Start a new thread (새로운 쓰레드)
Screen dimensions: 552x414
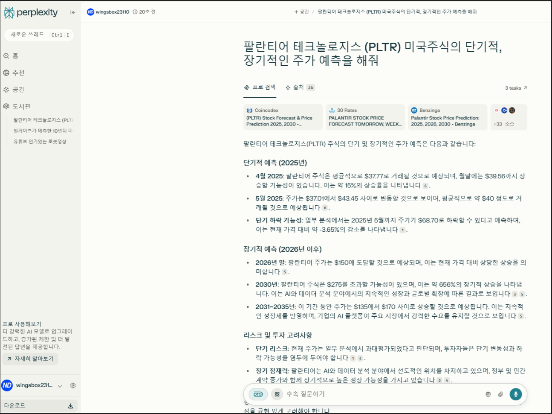39,35
